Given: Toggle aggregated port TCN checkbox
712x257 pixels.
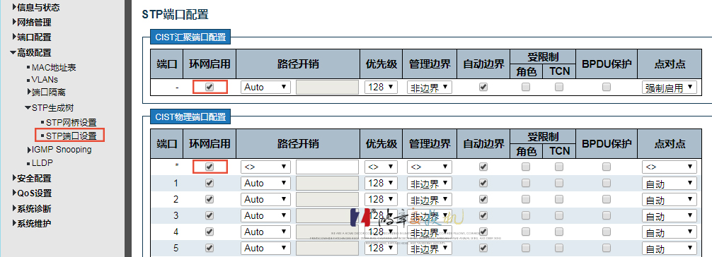Looking at the screenshot, I should coord(559,87).
